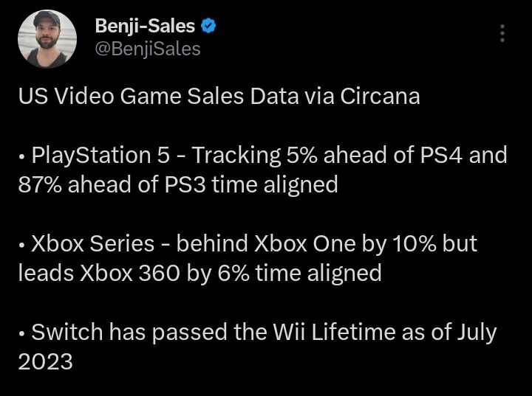Click the "PlayStation 5" text in first bullet

[100, 155]
